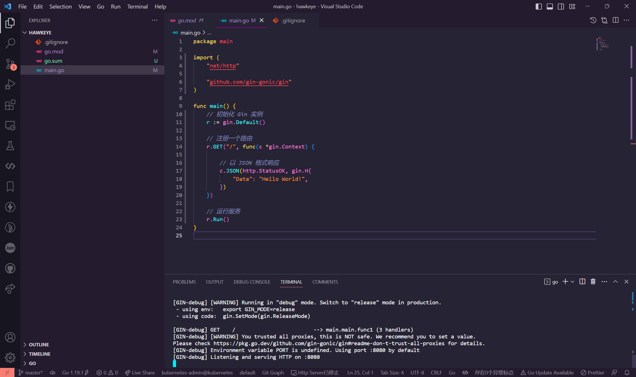Toggle bottom panel visibility

pos(550,7)
